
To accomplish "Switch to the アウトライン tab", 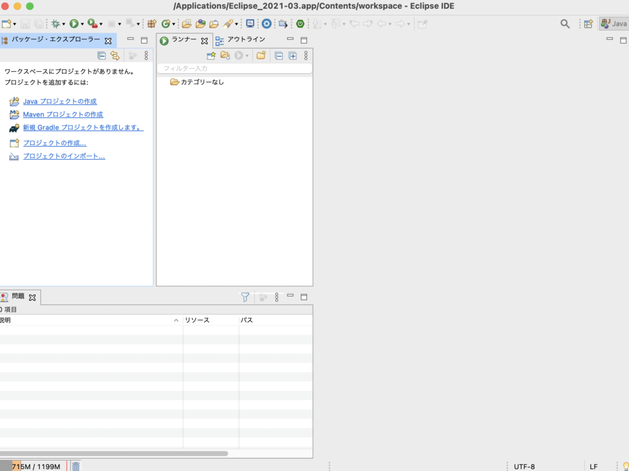I will 240,40.
